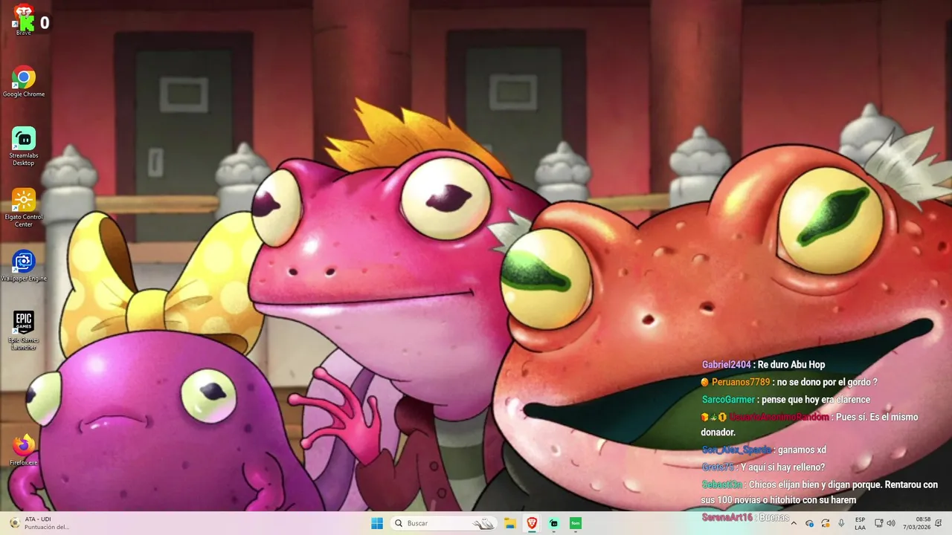
Task: Switch to Streamlabs in the taskbar
Action: [x=553, y=523]
